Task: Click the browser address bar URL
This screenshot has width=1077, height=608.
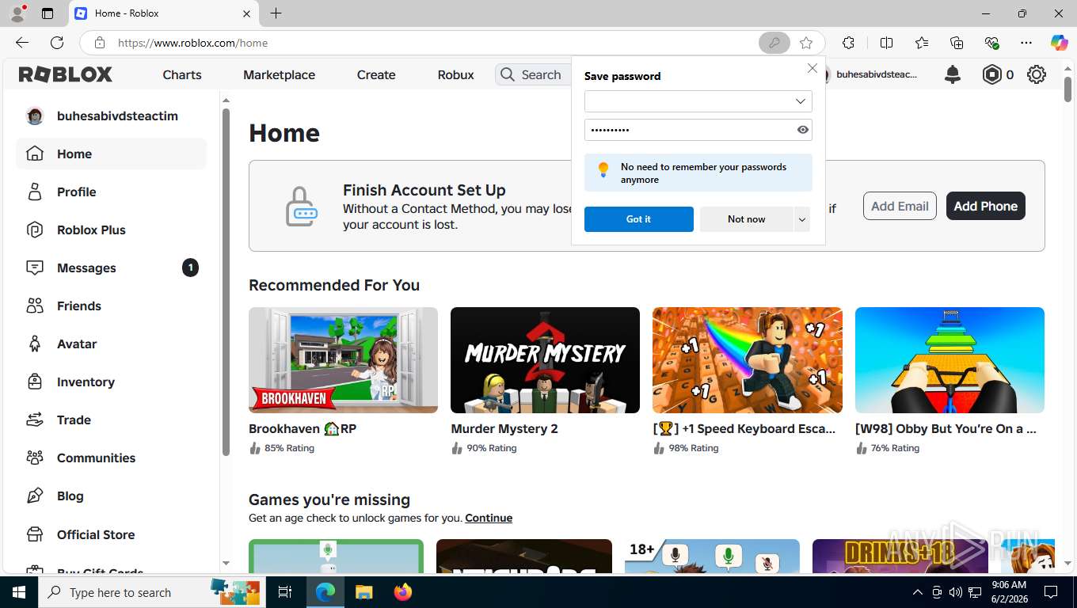Action: (x=192, y=43)
